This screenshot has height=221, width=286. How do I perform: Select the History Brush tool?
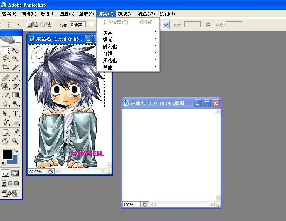15,86
